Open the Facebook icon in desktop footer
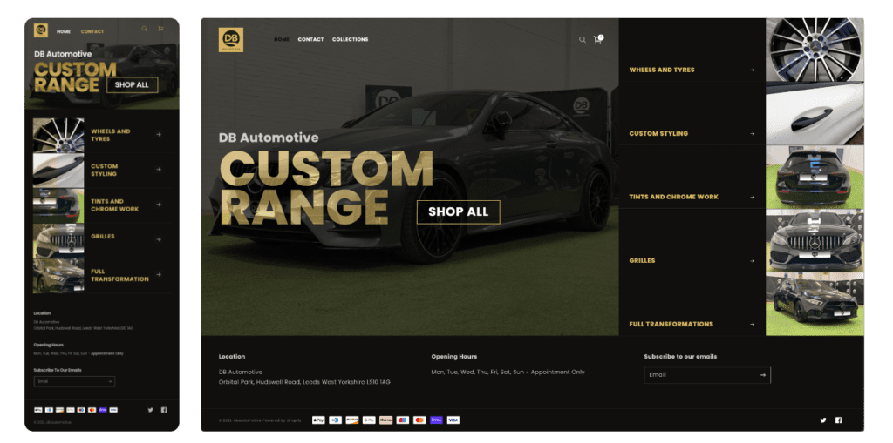Viewport: 893px width, 443px height. tap(838, 420)
